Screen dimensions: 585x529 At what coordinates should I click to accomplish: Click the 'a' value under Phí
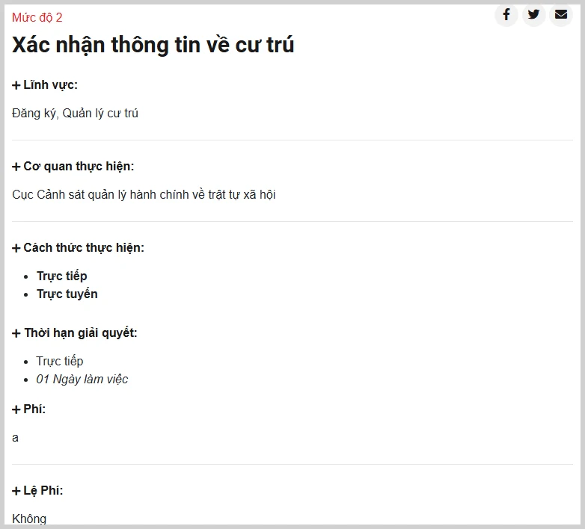click(15, 438)
